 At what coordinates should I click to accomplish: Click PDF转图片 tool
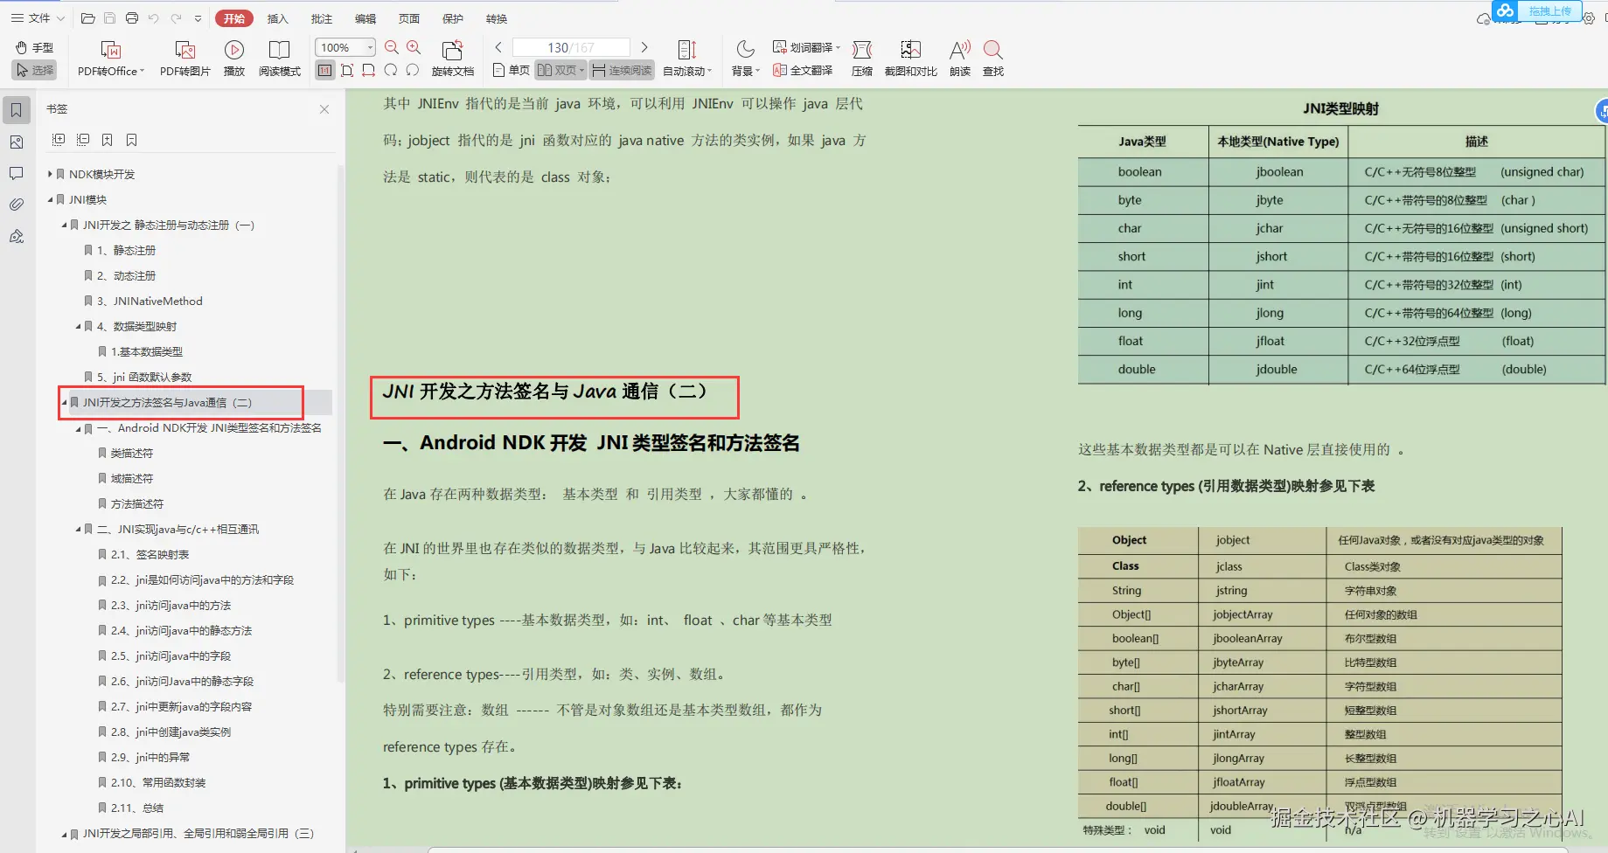tap(185, 59)
